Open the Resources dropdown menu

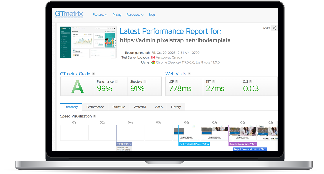[135, 15]
